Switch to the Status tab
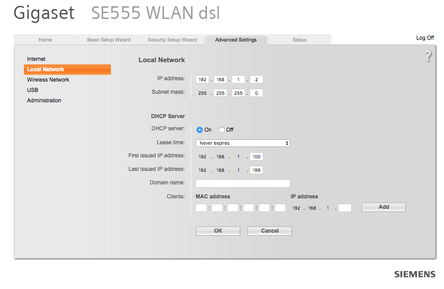This screenshot has height=289, width=444. tap(299, 40)
